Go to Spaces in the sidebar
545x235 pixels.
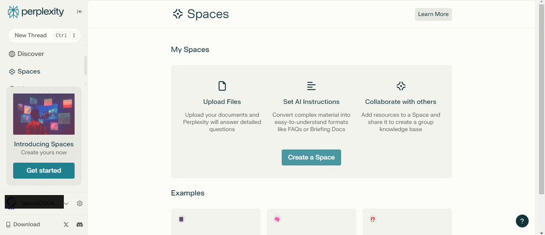pyautogui.click(x=24, y=71)
